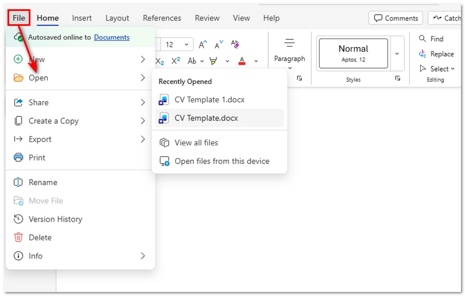The image size is (465, 296).
Task: Expand the Styles gallery dropdown
Action: tap(397, 54)
